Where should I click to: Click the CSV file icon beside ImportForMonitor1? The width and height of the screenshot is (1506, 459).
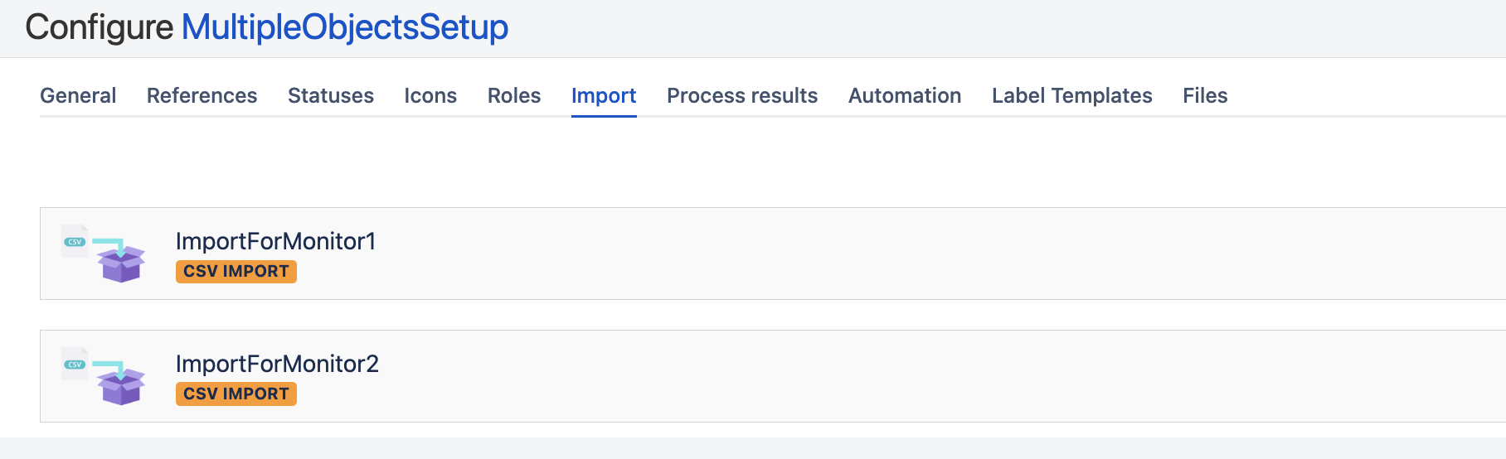pyautogui.click(x=75, y=241)
